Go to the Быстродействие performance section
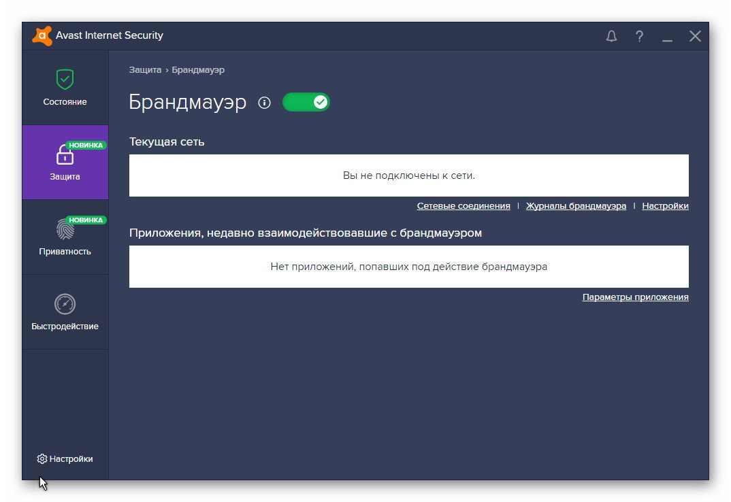 65,312
